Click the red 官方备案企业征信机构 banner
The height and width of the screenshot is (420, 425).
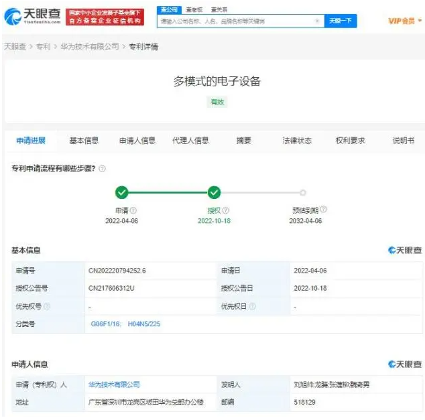105,17
